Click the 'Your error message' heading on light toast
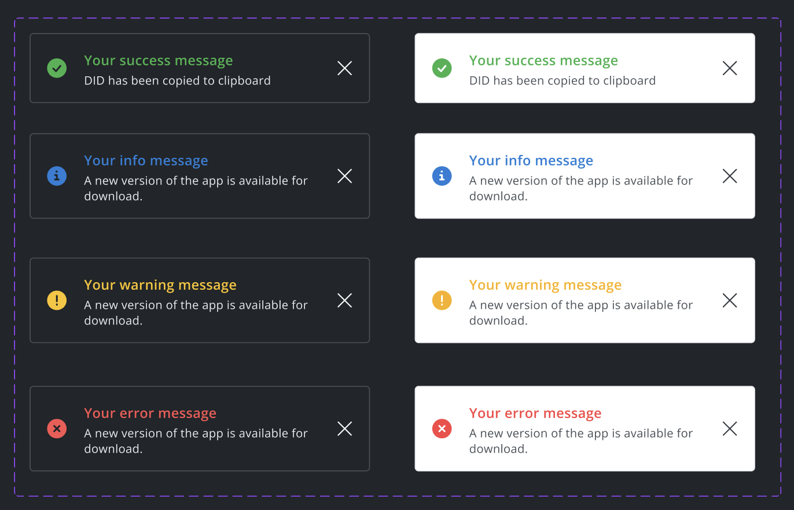Viewport: 794px width, 510px height. [535, 413]
